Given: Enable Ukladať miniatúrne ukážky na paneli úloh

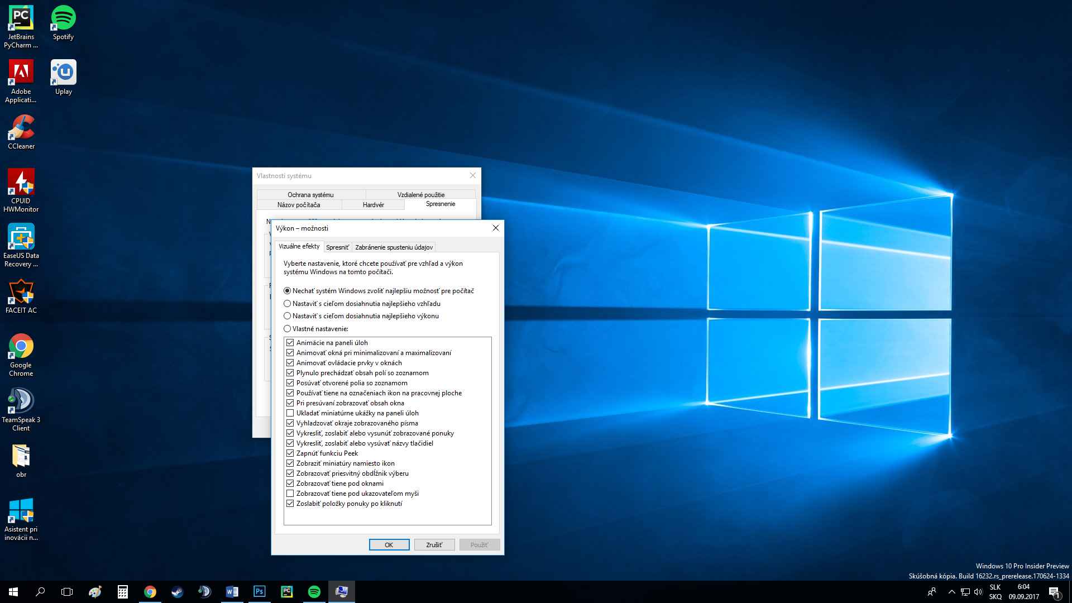Looking at the screenshot, I should 290,413.
